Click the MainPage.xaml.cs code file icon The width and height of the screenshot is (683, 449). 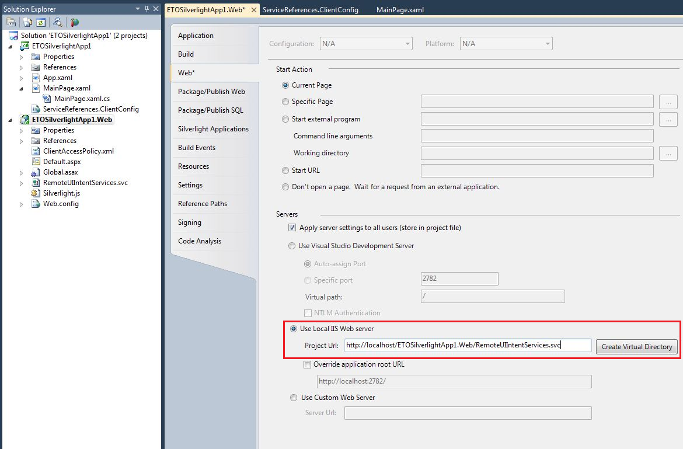(47, 99)
